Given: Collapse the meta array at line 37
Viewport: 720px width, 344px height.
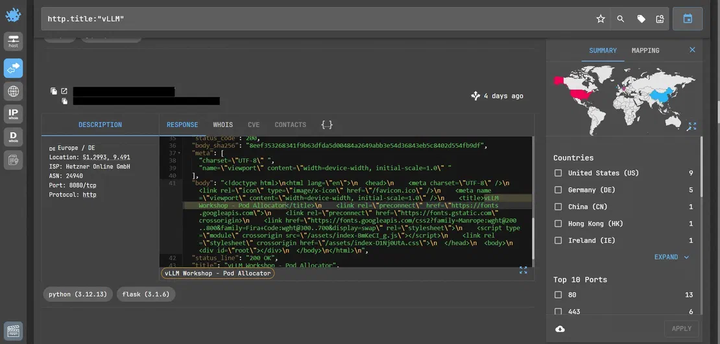Looking at the screenshot, I should click(180, 153).
